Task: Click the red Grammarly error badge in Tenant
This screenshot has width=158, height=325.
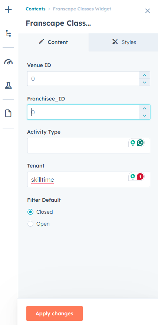Action: (x=140, y=176)
